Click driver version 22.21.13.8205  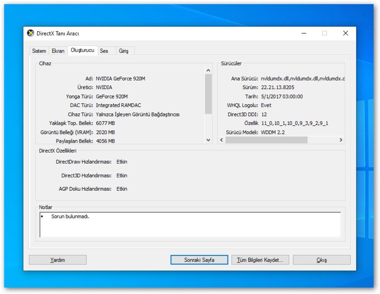coord(278,87)
